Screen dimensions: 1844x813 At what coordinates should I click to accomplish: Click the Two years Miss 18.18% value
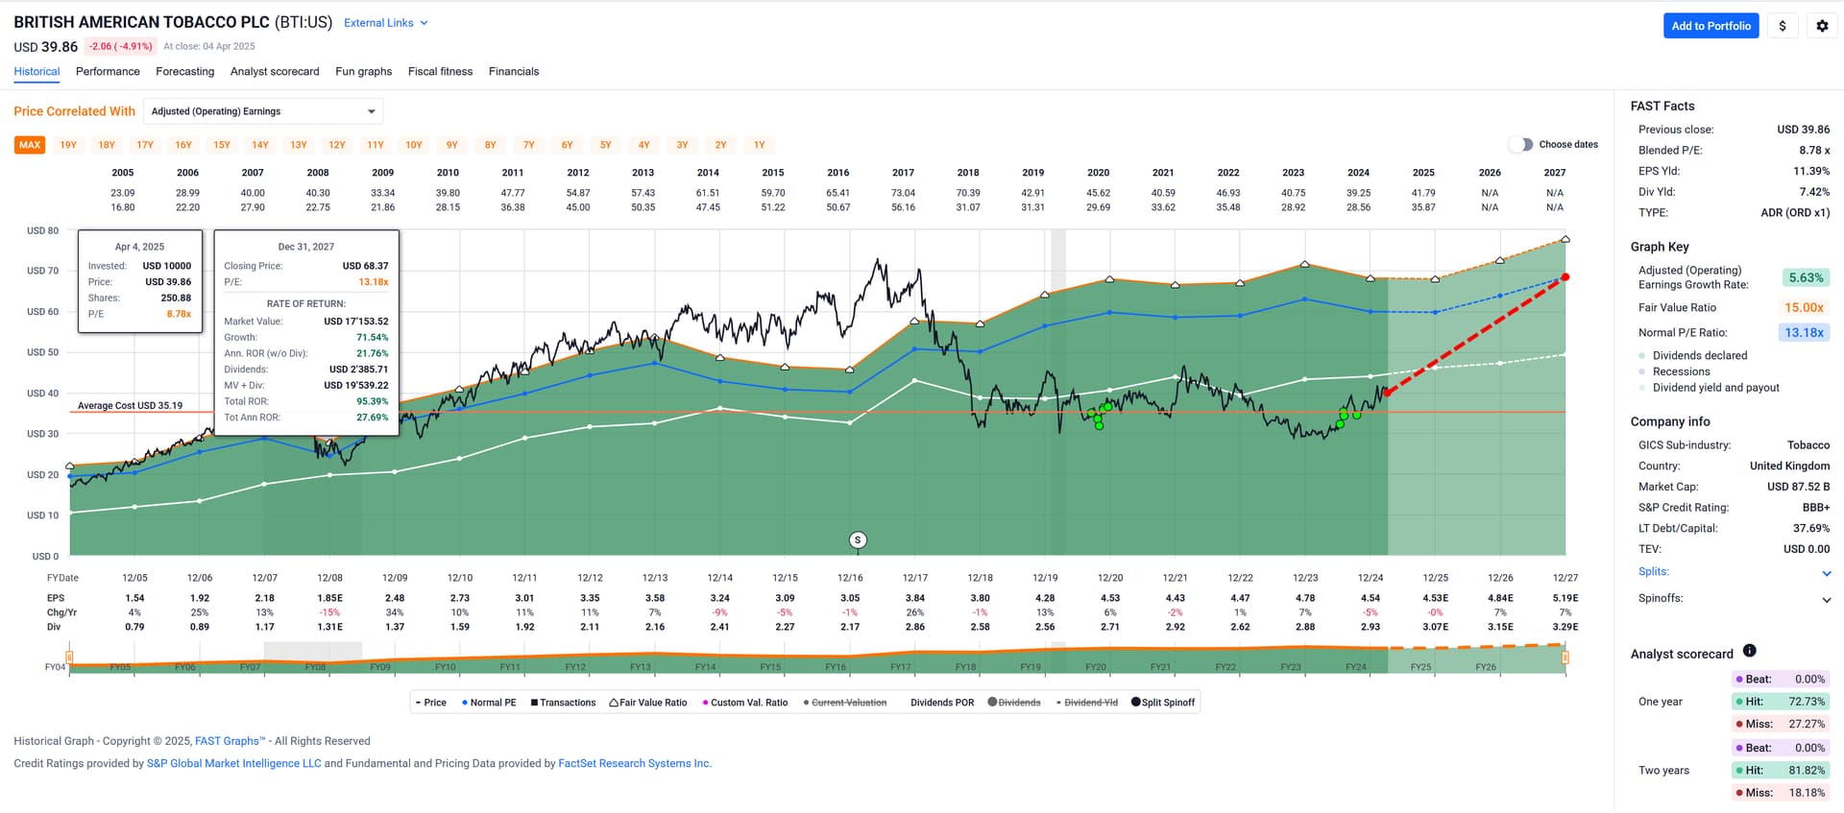[1807, 793]
